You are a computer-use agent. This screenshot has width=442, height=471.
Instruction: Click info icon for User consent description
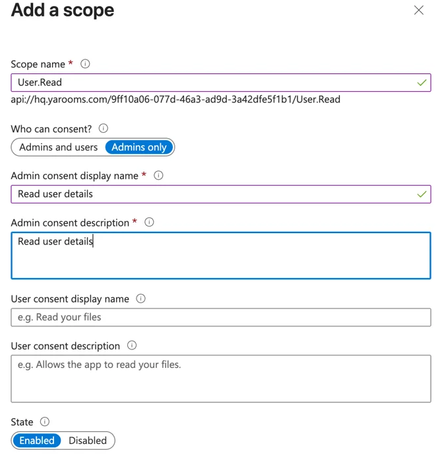point(132,345)
